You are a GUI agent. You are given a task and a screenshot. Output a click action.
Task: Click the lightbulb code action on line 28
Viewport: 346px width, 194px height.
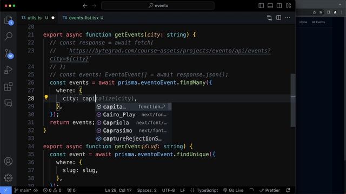pos(46,97)
